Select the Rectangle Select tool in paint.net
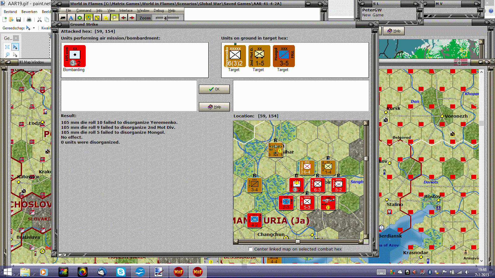The height and width of the screenshot is (278, 495). (7, 47)
